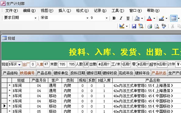Open line color dropdown arrow
This screenshot has width=181, height=113.
pos(166,18)
